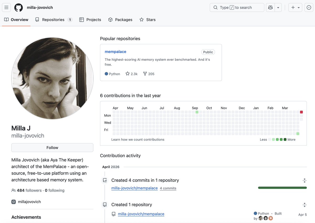
Task: Open mempalace forks 205
Action: pos(149,74)
